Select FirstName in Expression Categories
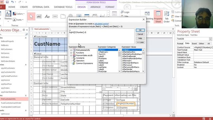Screen dimensions: 213x120 (103, 59)
